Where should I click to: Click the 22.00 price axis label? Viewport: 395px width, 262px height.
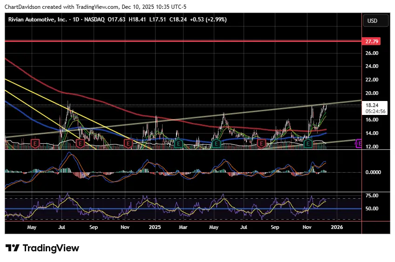tap(372, 80)
